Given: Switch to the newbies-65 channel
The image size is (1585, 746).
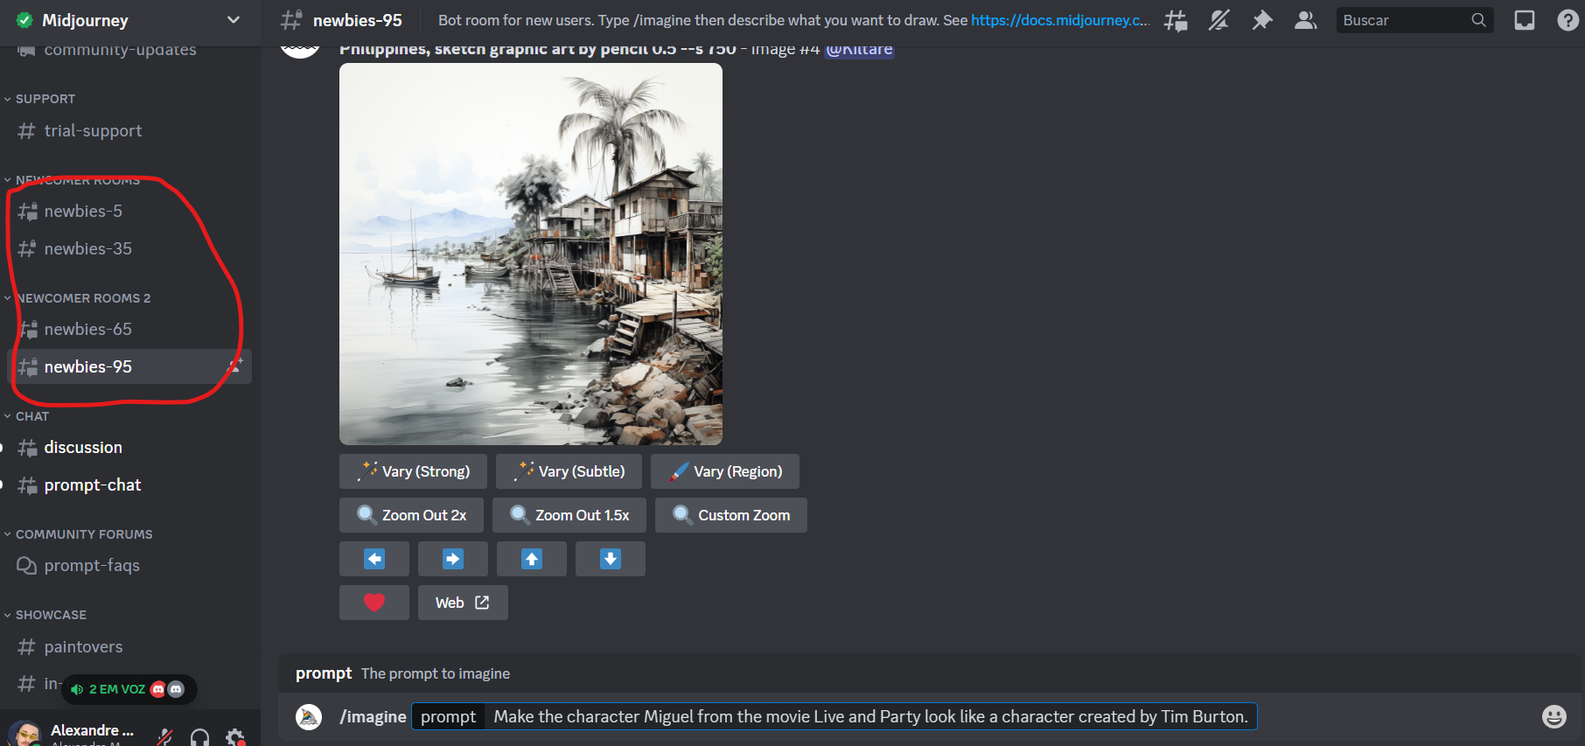Looking at the screenshot, I should [x=87, y=330].
